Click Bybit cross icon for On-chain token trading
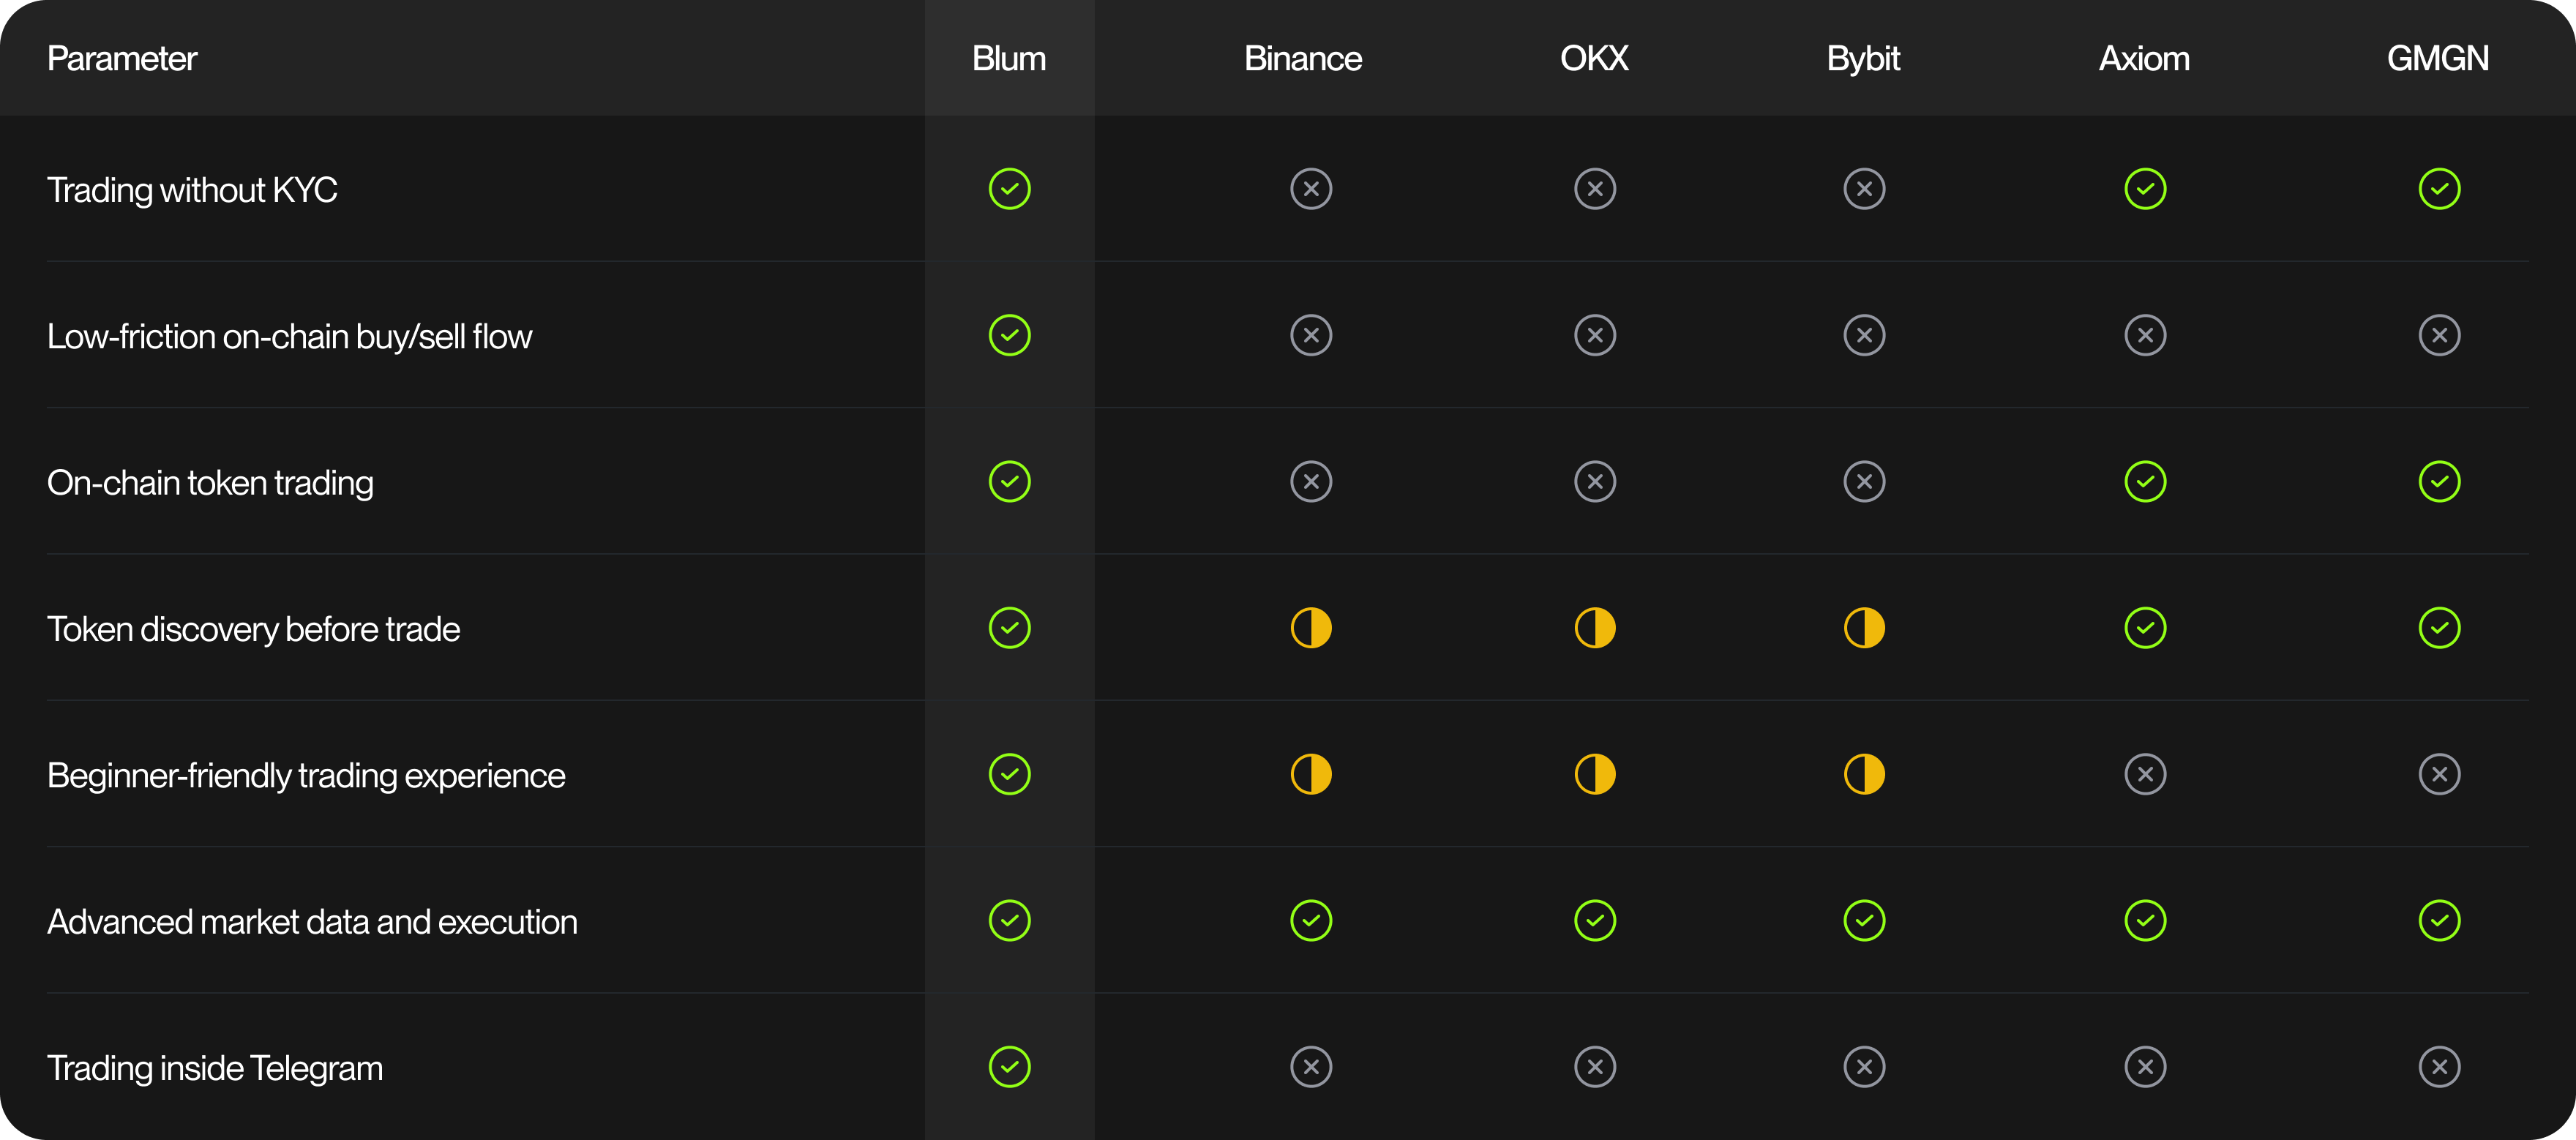The image size is (2576, 1140). point(1864,482)
